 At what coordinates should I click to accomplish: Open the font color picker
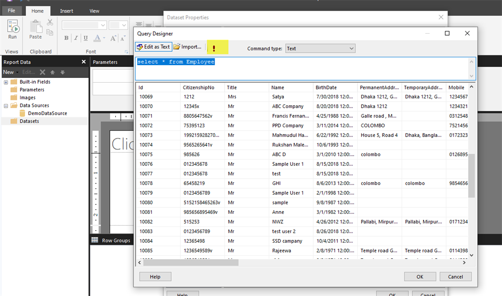tap(98, 38)
